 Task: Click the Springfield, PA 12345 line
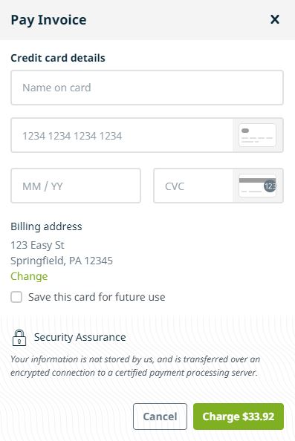pyautogui.click(x=62, y=261)
